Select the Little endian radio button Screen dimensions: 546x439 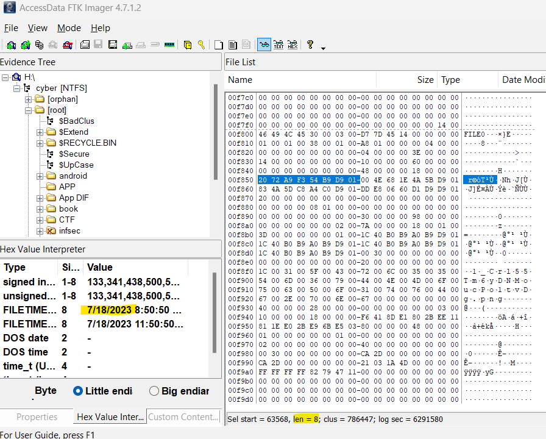(77, 391)
